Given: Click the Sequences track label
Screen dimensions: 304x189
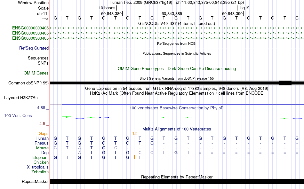Looking at the screenshot, I should pyautogui.click(x=38, y=58).
